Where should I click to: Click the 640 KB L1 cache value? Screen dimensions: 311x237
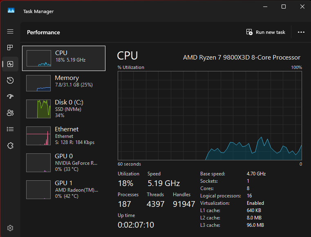tap(254, 210)
